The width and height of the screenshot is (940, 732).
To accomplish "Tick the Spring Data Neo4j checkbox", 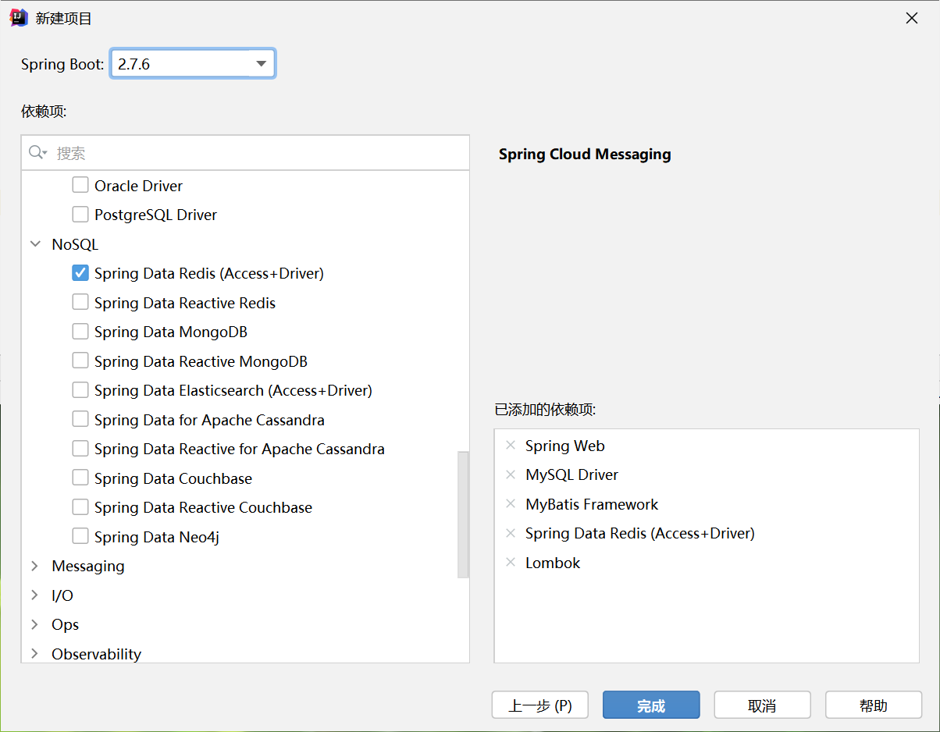I will (80, 537).
